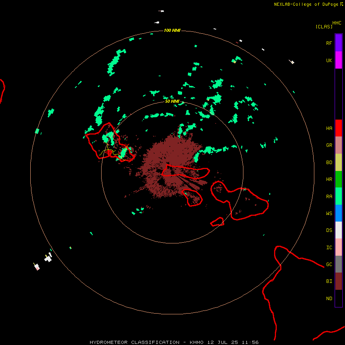Click the WS legend label text
Image resolution: width=345 pixels, height=345 pixels.
[x=329, y=214]
